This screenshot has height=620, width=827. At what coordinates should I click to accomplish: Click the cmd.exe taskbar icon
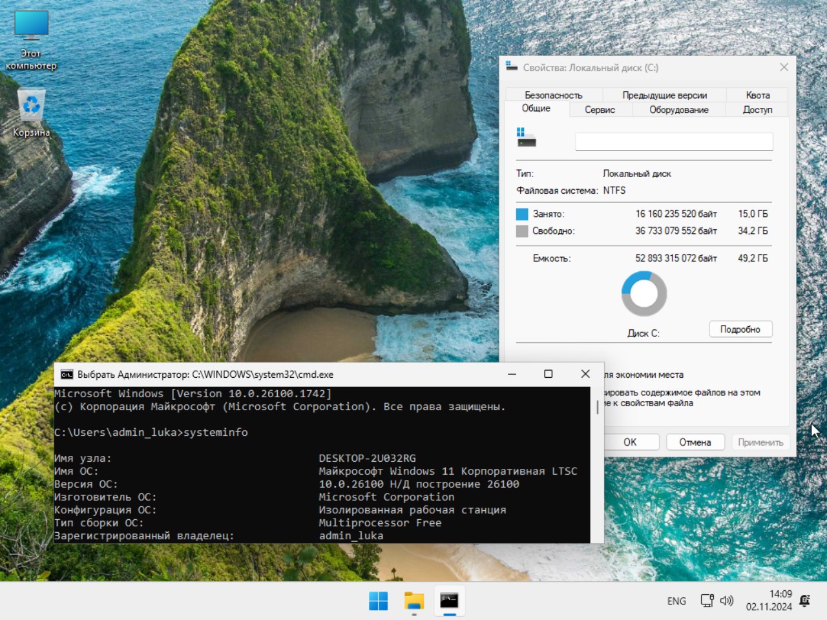click(449, 601)
